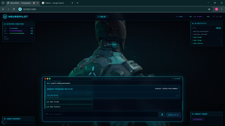Viewport: 225px width, 126px height.
Task: Click the yellow dot in Cognitive Operations window
Action: point(47,79)
